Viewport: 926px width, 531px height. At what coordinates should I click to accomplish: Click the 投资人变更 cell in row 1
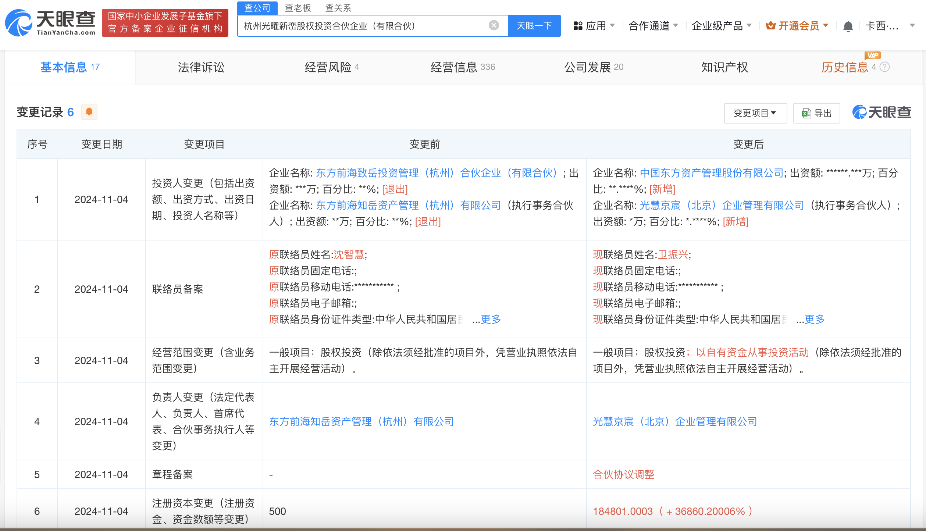tap(203, 199)
